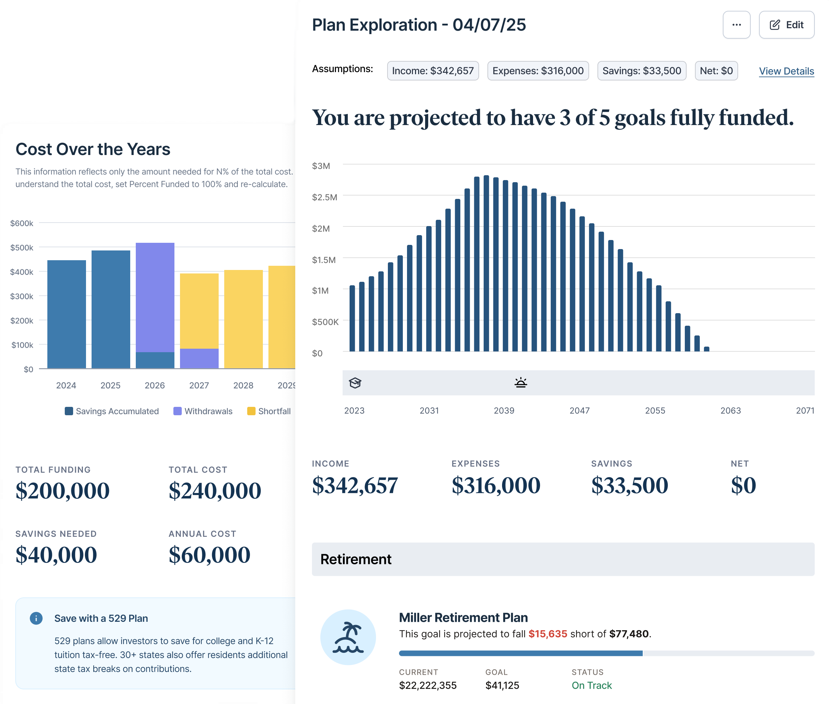
Task: Click the 2039 label on projection axis
Action: 504,410
